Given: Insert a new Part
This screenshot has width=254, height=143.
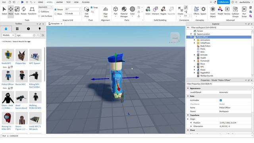Looking at the screenshot, I should (115, 11).
